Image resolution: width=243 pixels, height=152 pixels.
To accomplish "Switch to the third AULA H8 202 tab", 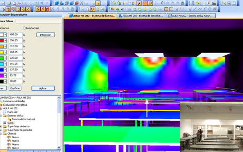I will [x=191, y=16].
